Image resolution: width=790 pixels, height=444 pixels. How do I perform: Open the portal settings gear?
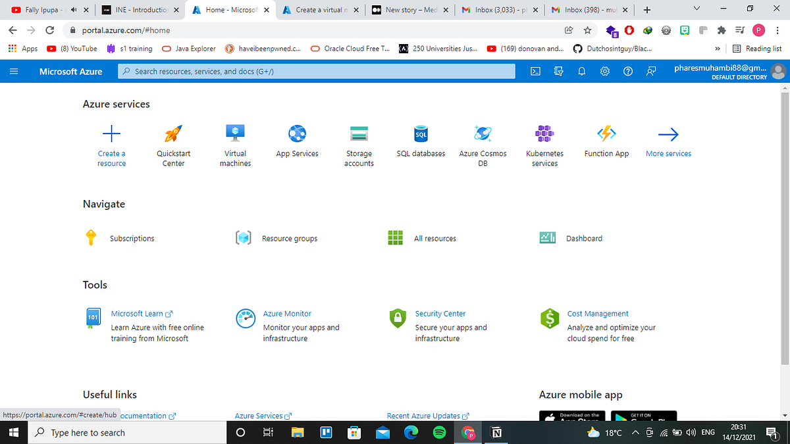[604, 71]
